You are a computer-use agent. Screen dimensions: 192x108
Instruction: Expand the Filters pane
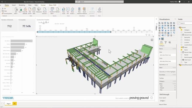pyautogui.click(x=156, y=19)
